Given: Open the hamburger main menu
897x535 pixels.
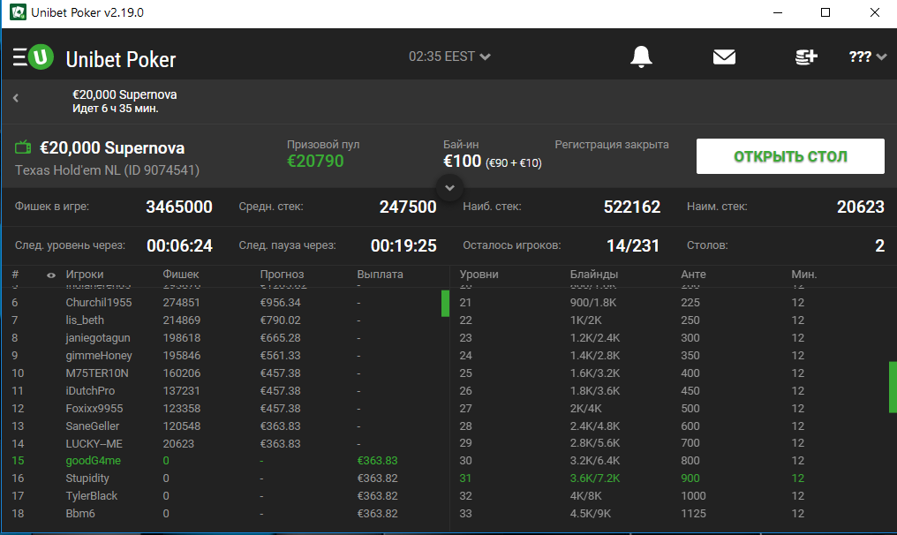Looking at the screenshot, I should pos(19,57).
